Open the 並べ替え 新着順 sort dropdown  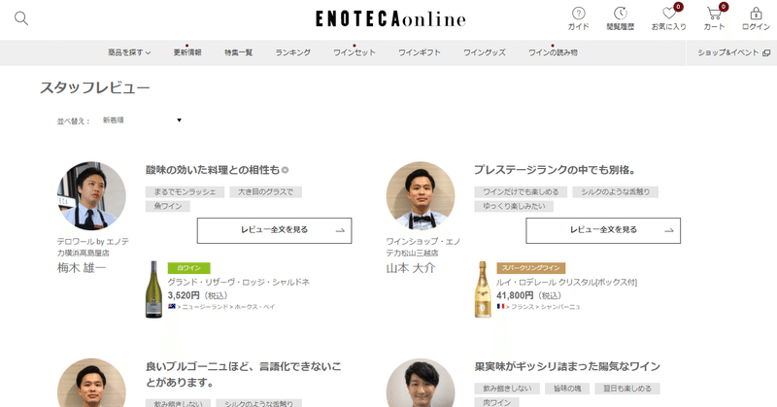(x=142, y=120)
